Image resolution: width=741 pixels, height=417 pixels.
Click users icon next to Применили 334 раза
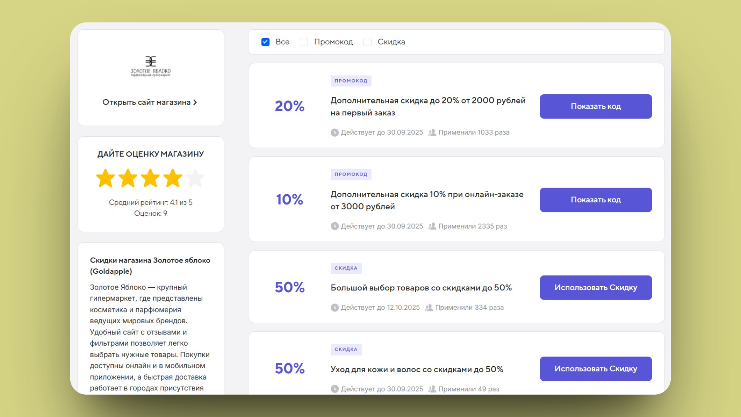pos(429,308)
